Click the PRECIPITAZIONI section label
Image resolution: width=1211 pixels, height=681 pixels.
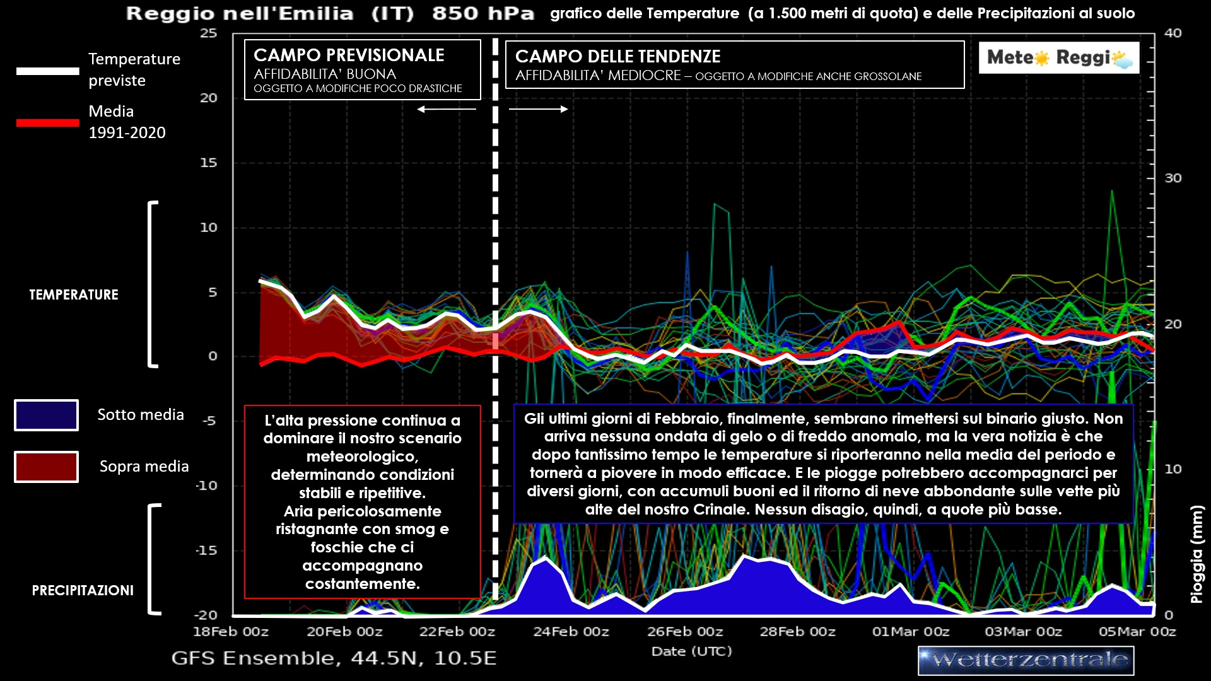[x=83, y=590]
